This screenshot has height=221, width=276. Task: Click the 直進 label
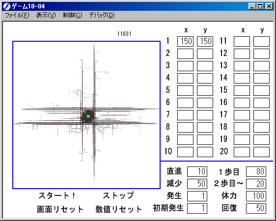point(174,171)
